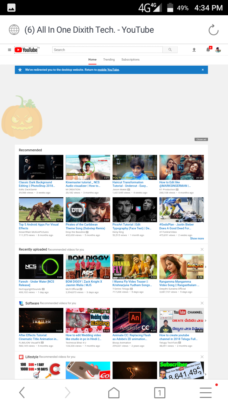Focus the YouTube search field
Screen dimensions: 228x406
107,50
